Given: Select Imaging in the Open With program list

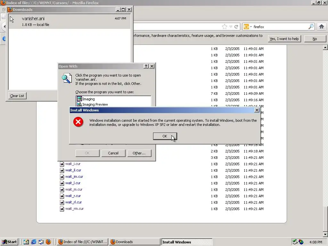Looking at the screenshot, I should tap(88, 99).
